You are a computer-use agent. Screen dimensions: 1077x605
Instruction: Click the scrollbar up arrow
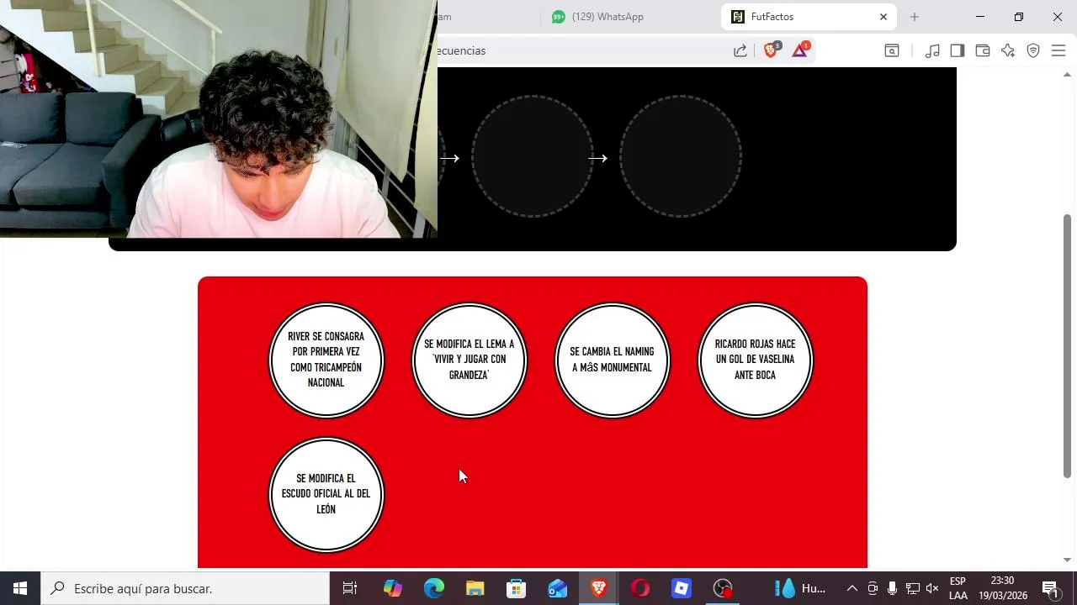pos(1067,74)
